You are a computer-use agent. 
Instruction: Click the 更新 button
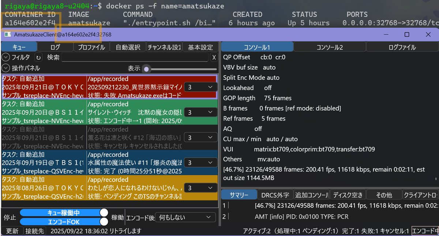(x=12, y=231)
